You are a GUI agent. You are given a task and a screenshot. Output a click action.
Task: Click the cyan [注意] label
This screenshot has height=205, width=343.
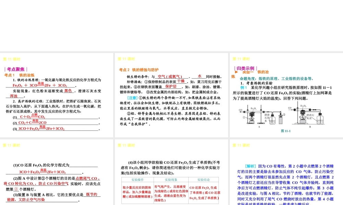[x=132, y=98]
